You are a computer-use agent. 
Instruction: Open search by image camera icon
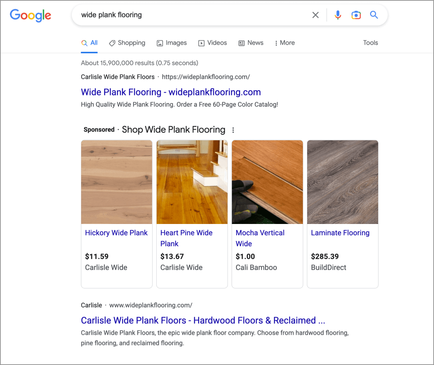click(x=356, y=15)
